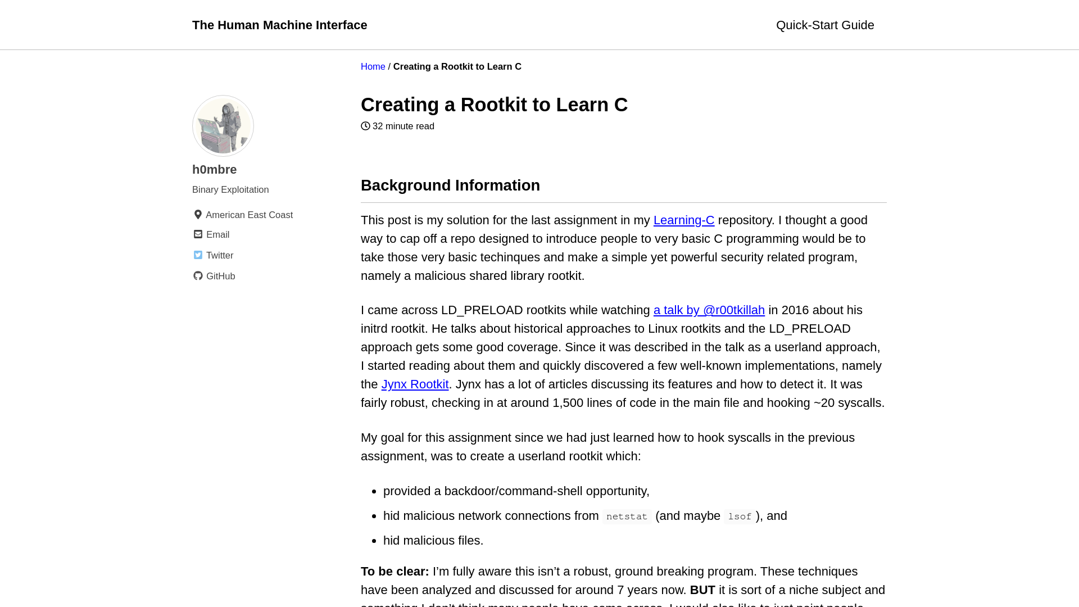This screenshot has width=1079, height=607.
Task: Click the GitHub octocat icon
Action: click(198, 276)
